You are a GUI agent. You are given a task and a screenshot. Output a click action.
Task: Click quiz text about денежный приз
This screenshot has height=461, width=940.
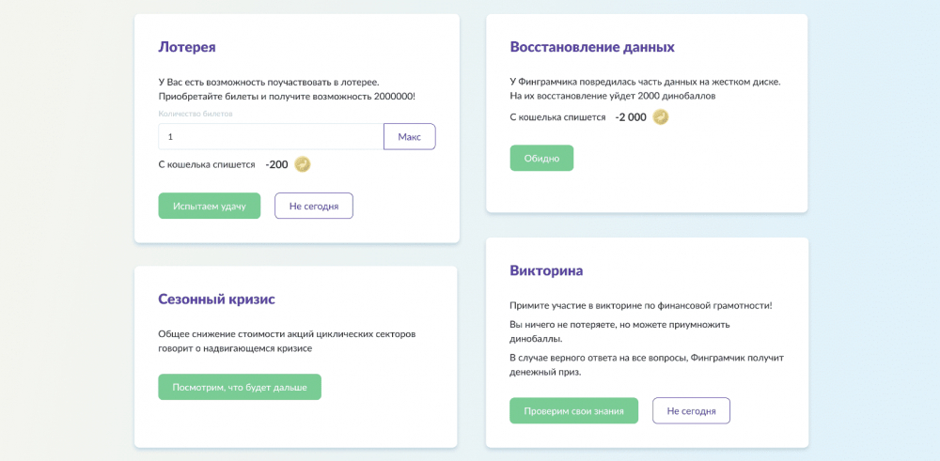coord(647,364)
